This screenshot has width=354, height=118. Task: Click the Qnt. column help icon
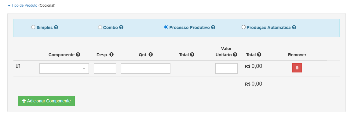point(151,54)
